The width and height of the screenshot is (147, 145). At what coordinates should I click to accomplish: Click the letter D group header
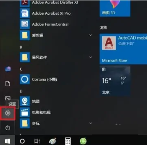21,91
